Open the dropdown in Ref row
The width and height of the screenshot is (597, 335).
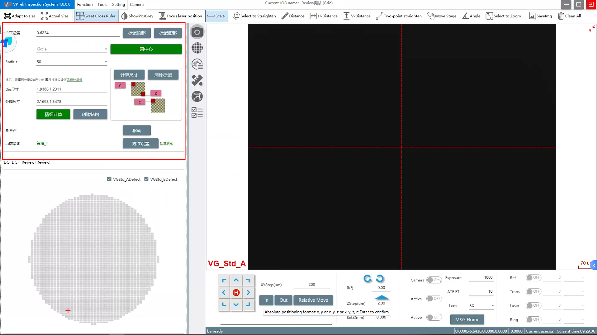[574, 277]
